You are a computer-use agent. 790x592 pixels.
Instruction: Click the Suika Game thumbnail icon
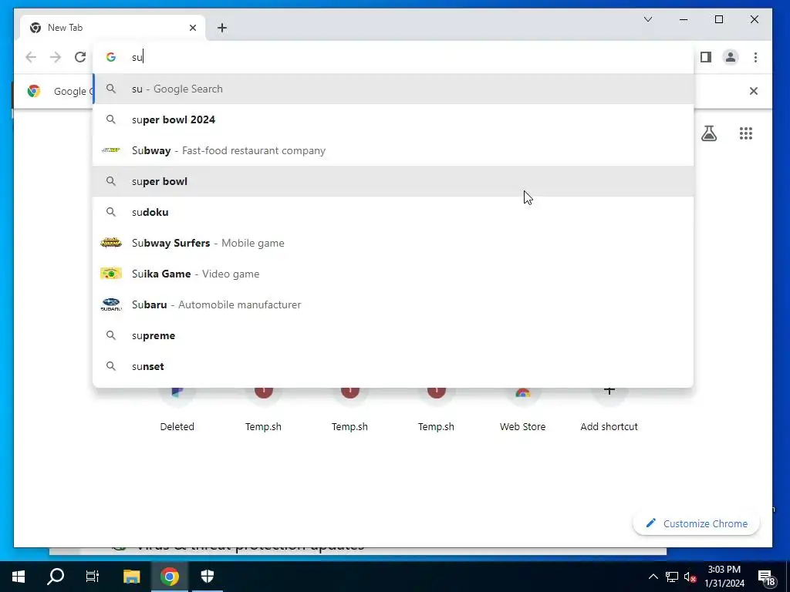[x=111, y=274]
